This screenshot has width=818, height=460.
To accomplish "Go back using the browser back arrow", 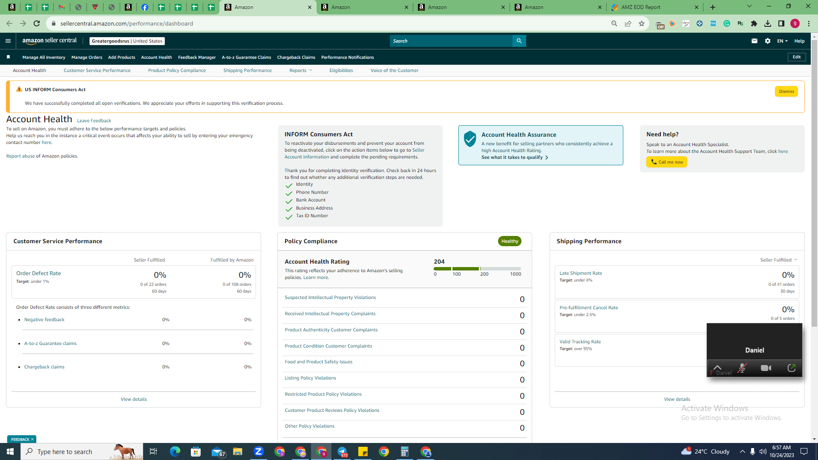I will pyautogui.click(x=9, y=23).
